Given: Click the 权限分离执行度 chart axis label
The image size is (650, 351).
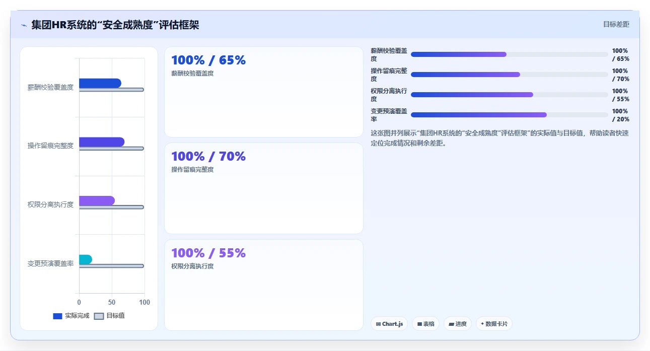Looking at the screenshot, I should pos(50,204).
